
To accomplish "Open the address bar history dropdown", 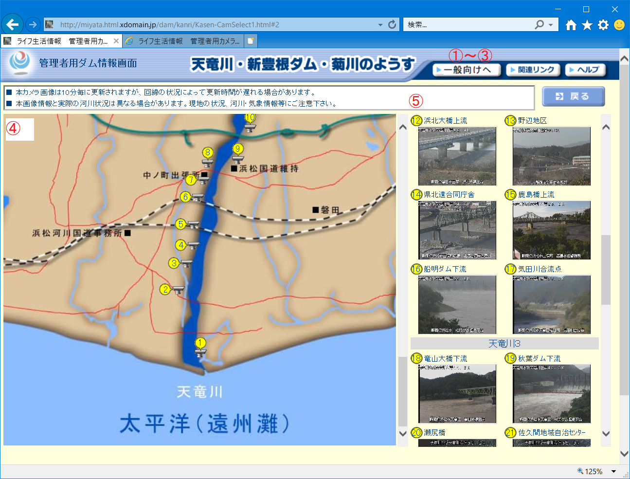I will [x=380, y=24].
